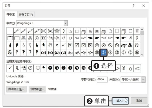Select the circle with dot symbol
152x108 pixels.
pyautogui.click(x=37, y=38)
